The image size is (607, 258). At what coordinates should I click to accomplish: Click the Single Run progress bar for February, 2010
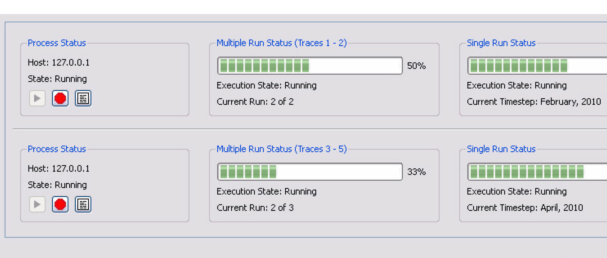click(537, 66)
